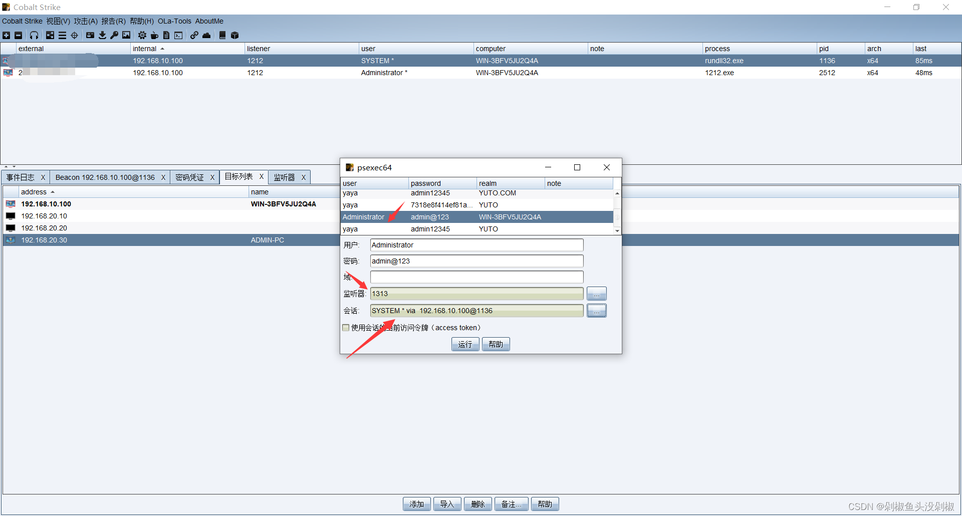Open credentials via the ID card icon
The image size is (962, 516).
(x=90, y=35)
